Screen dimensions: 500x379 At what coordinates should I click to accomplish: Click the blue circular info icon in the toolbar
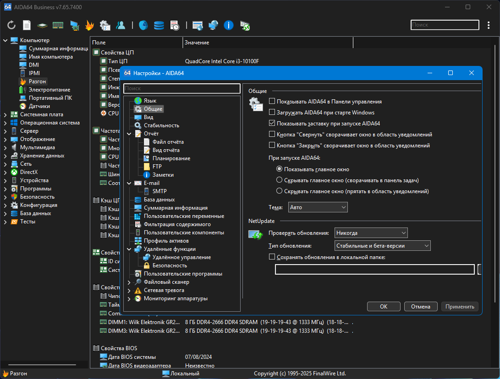[229, 25]
